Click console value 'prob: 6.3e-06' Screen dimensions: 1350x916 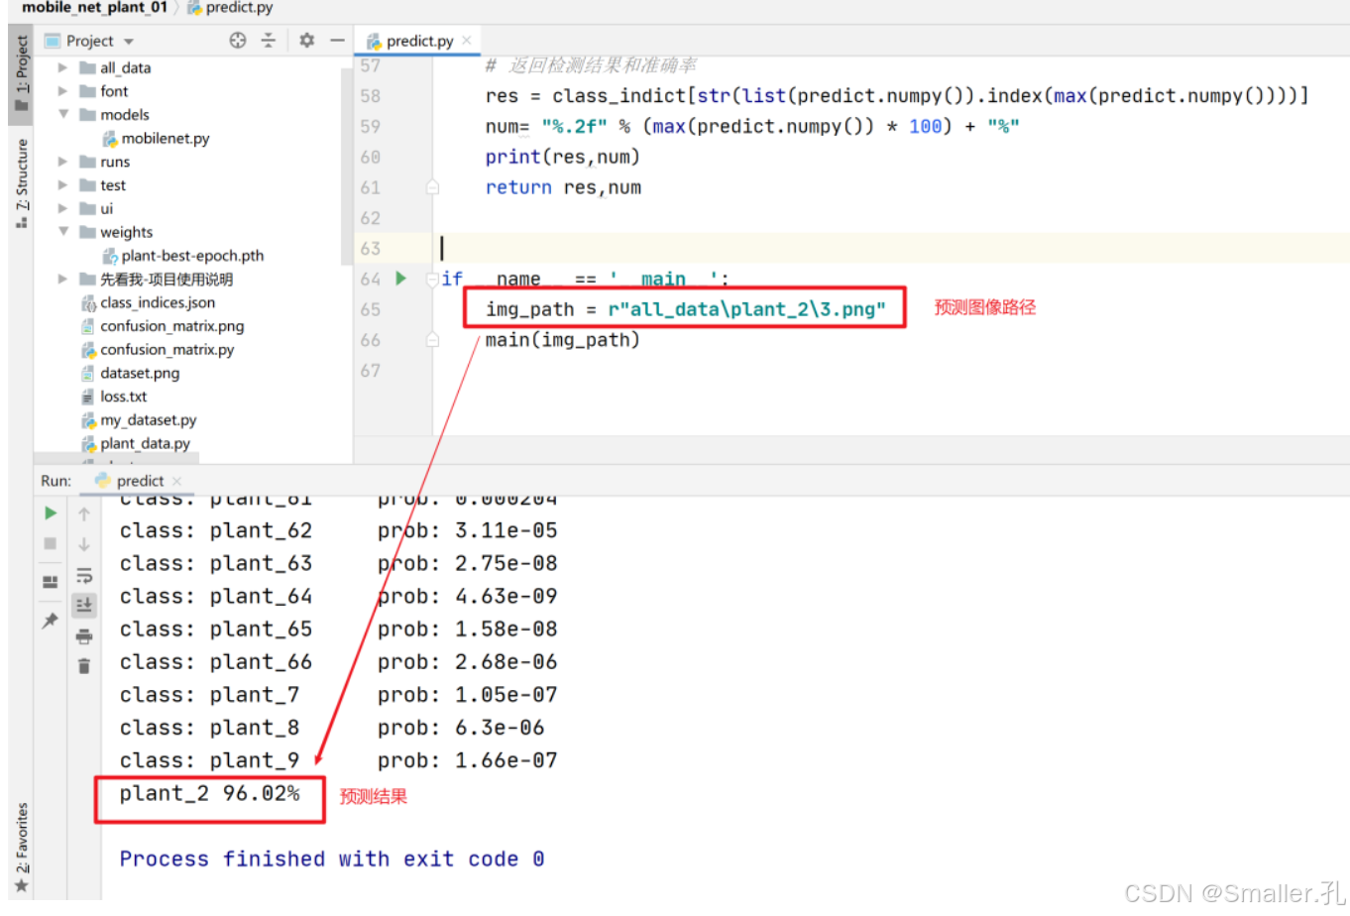(x=461, y=728)
